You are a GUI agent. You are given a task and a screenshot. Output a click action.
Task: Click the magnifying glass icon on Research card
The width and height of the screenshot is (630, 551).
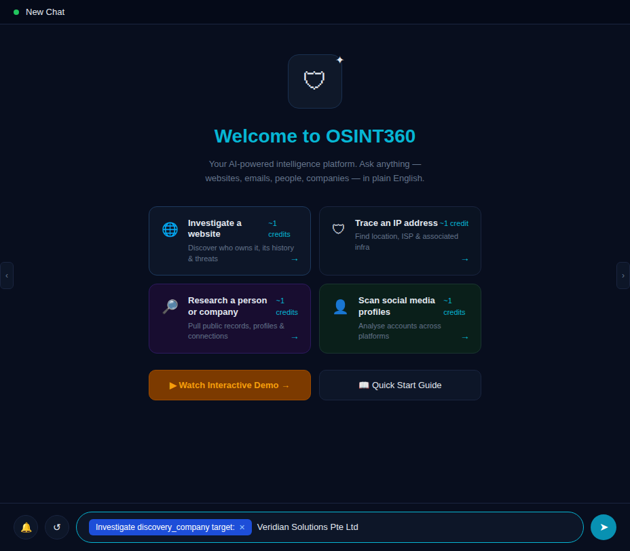(x=170, y=307)
